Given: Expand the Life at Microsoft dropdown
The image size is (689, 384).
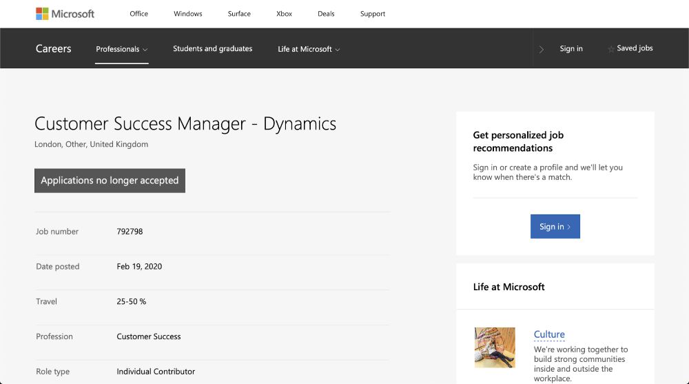Looking at the screenshot, I should [x=309, y=49].
